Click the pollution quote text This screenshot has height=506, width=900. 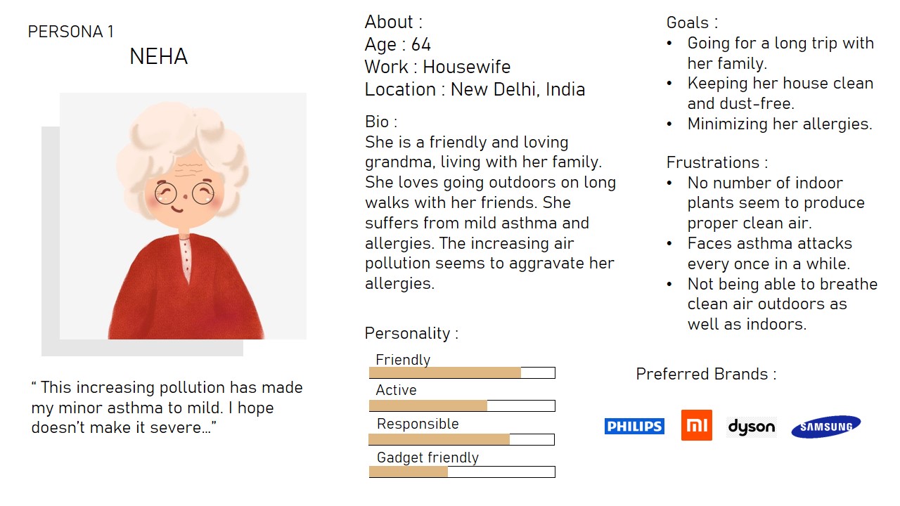(167, 408)
